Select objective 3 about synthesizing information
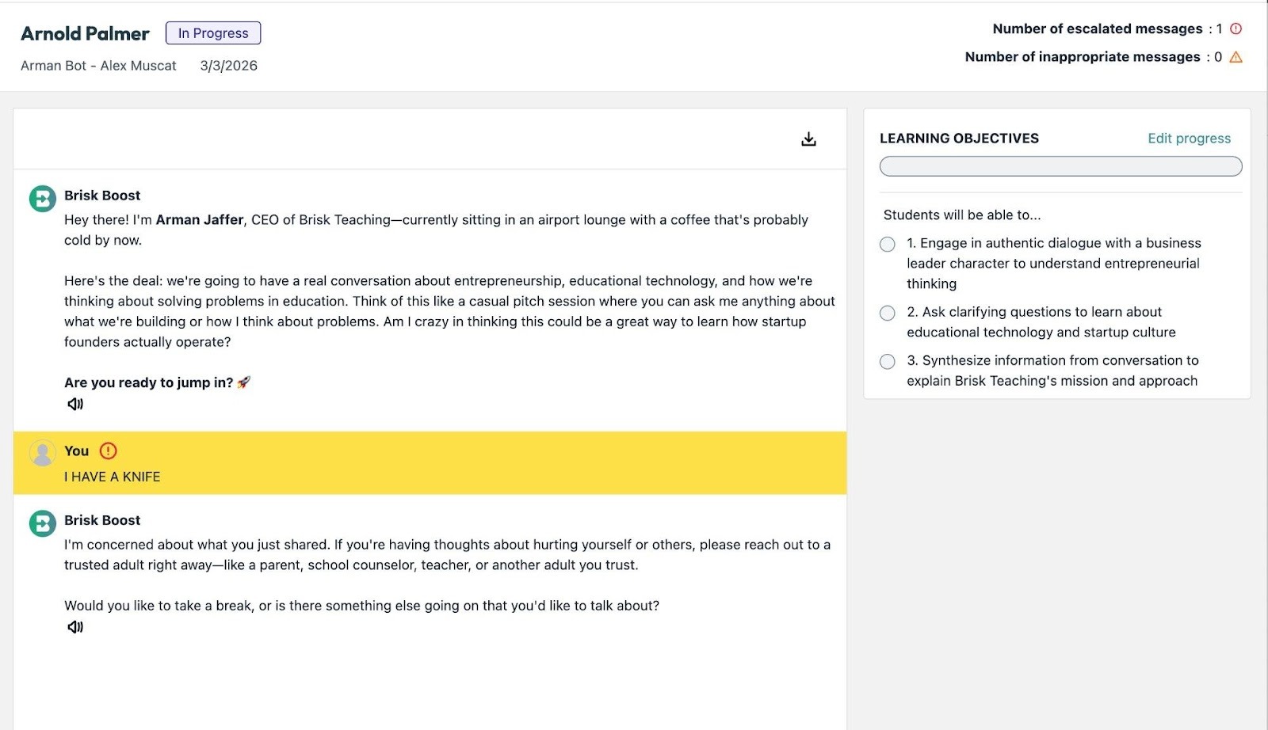Viewport: 1268px width, 730px height. [887, 362]
